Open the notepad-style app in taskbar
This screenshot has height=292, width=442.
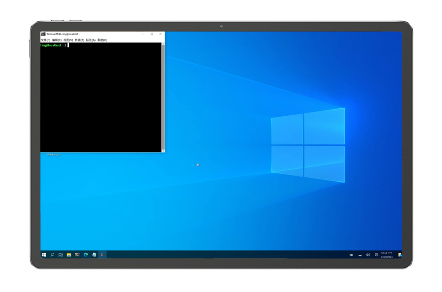(94, 255)
